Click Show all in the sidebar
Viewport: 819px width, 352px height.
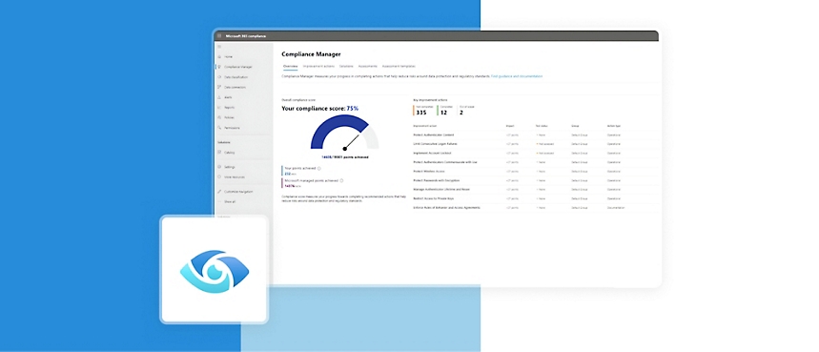(x=230, y=201)
